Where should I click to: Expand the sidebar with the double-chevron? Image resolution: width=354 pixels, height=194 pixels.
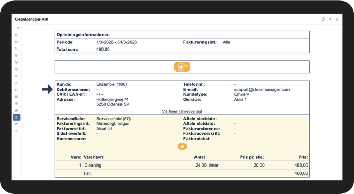click(18, 28)
